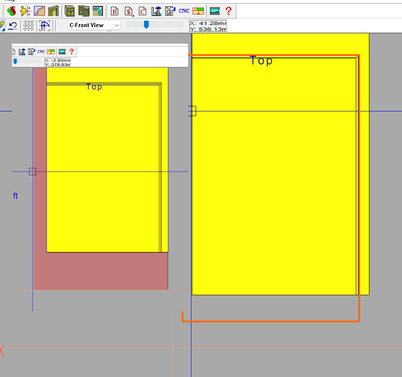
Task: Select the first cabinet icon in main toolbar
Action: 70,11
